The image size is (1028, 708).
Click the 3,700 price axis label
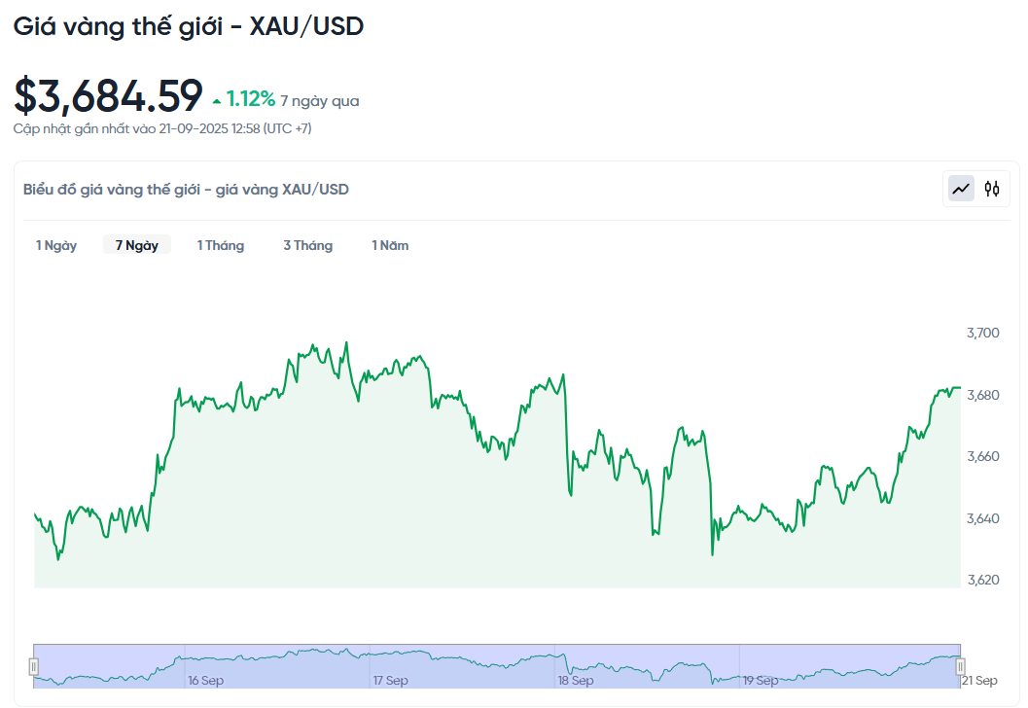982,333
